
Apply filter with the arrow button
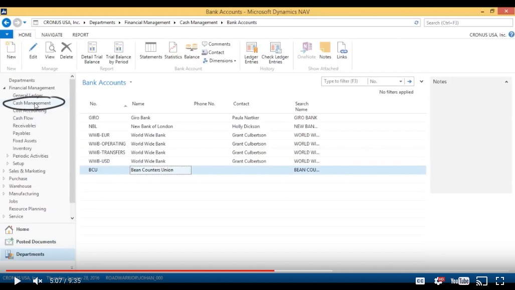(x=409, y=81)
